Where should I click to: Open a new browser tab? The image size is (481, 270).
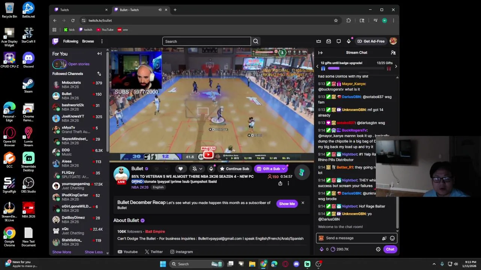pos(175,10)
